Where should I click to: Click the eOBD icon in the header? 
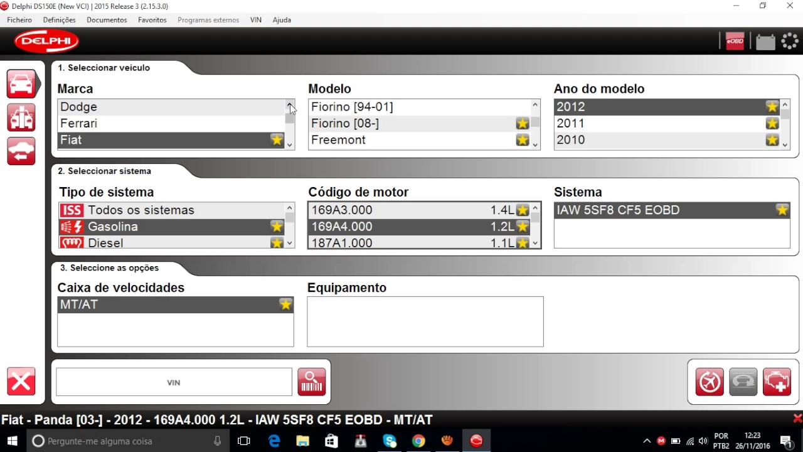735,41
